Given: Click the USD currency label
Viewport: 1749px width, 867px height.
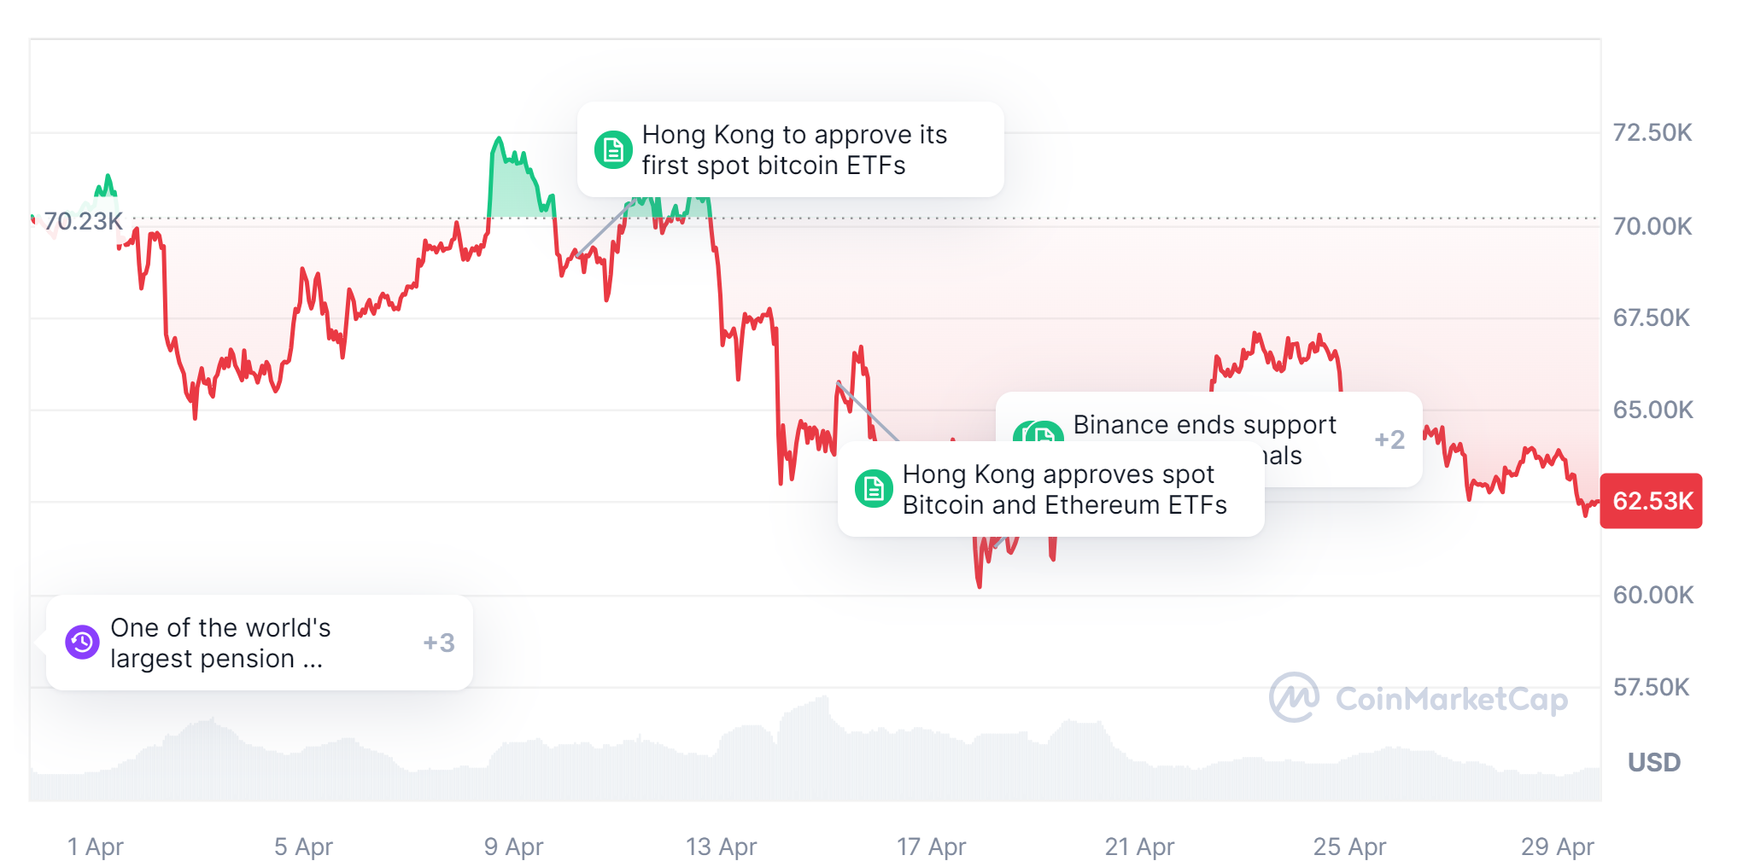Looking at the screenshot, I should [1653, 762].
